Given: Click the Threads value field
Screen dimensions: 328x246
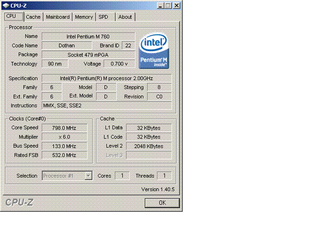Looking at the screenshot, I should 164,176.
